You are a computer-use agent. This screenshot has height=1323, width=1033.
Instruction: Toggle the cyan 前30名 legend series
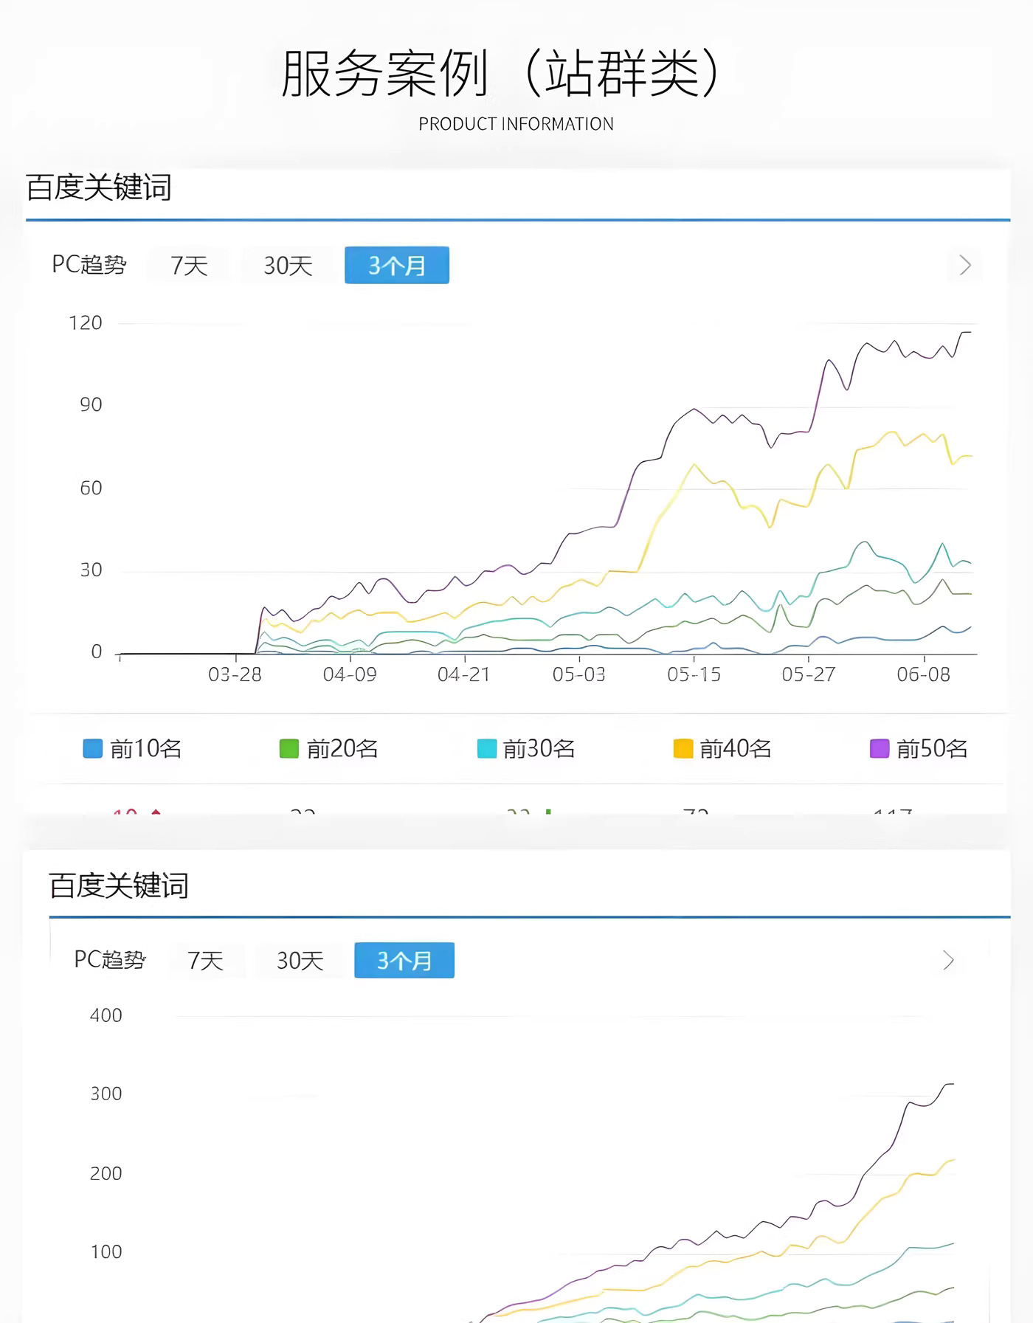(x=526, y=749)
